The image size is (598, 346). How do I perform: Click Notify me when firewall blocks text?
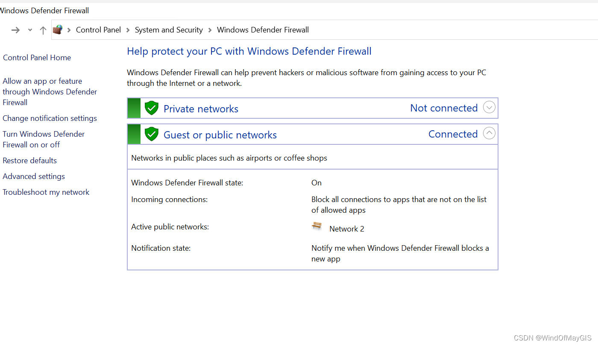(400, 253)
